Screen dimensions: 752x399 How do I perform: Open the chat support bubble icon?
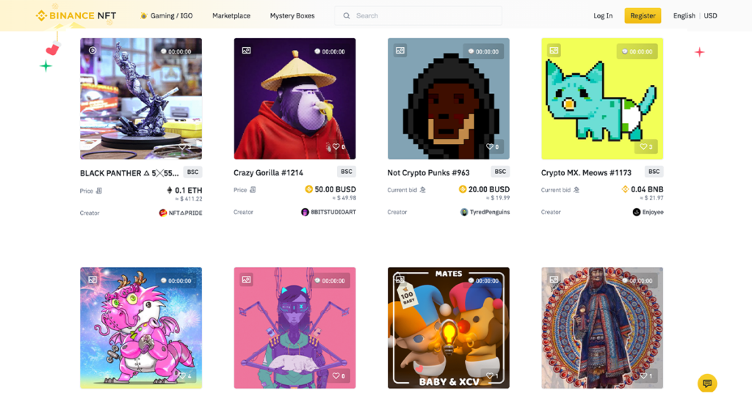pyautogui.click(x=707, y=383)
